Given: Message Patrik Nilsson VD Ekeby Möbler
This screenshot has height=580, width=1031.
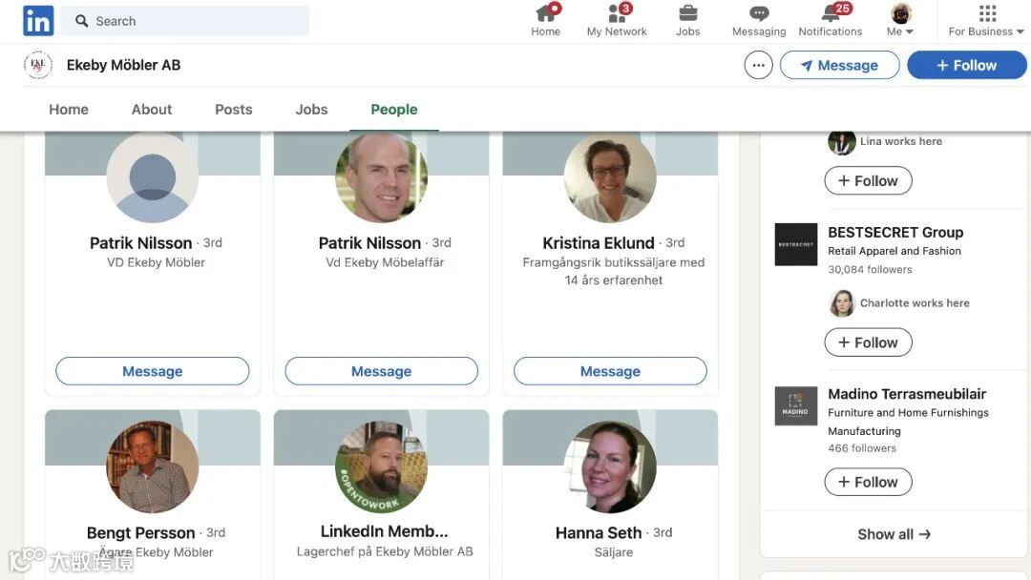Looking at the screenshot, I should point(153,371).
